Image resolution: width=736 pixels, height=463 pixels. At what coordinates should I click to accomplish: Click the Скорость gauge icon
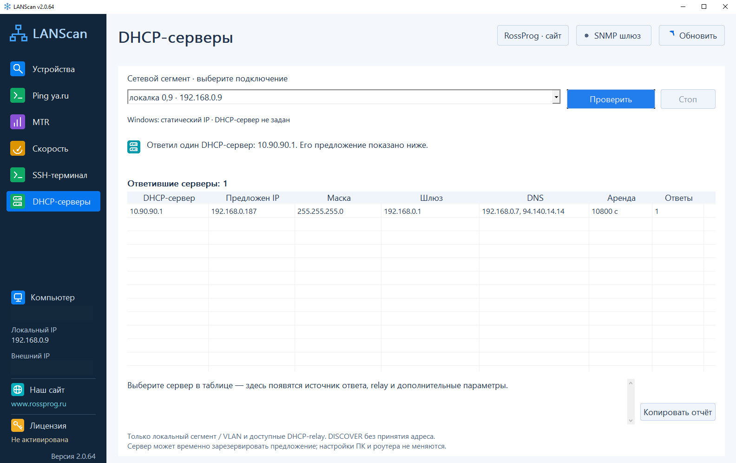18,148
